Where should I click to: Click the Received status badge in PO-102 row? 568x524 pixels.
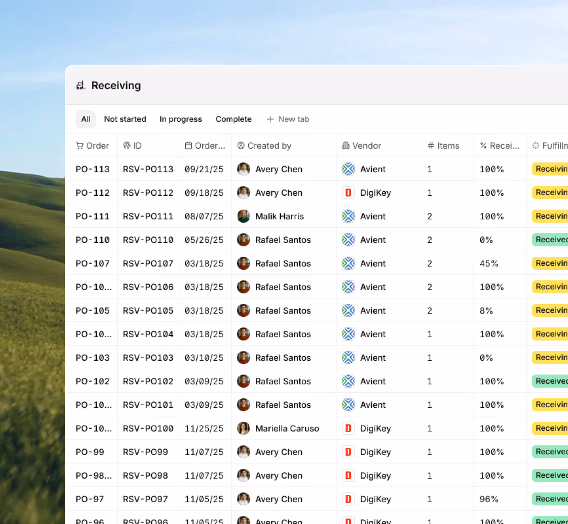coord(550,381)
